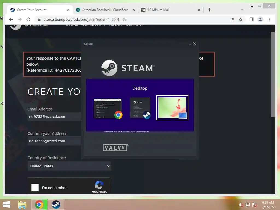Click the muted volume tray icon
280x210 pixels.
(241, 205)
